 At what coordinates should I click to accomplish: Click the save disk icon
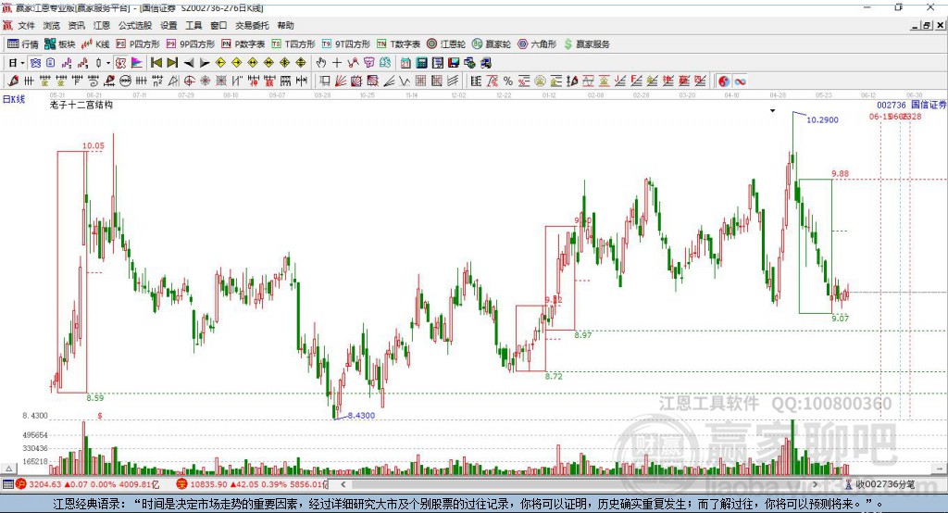point(454,63)
